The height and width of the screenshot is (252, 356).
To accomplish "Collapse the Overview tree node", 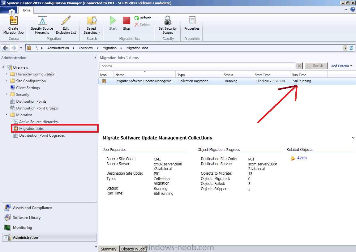I will (x=3, y=67).
